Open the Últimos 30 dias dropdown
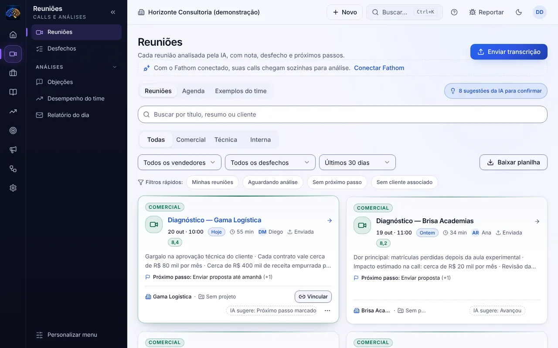Image resolution: width=558 pixels, height=348 pixels. [x=357, y=162]
